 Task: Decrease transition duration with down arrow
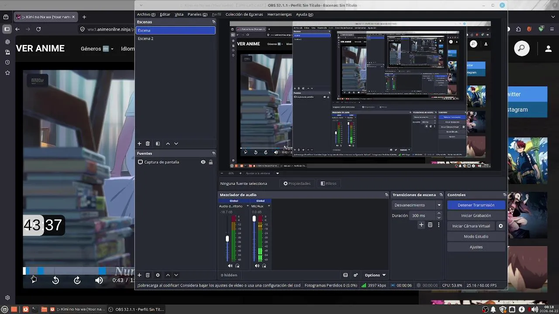pyautogui.click(x=439, y=218)
